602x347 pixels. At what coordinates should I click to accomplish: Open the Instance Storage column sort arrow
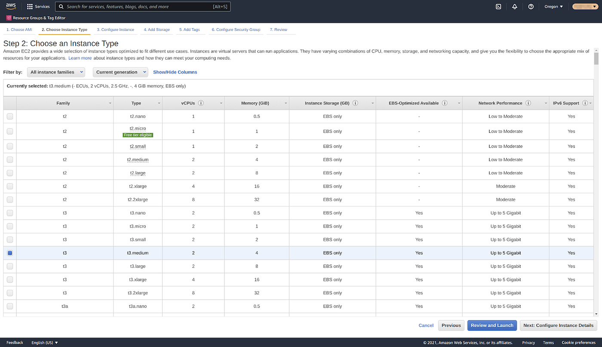(372, 104)
